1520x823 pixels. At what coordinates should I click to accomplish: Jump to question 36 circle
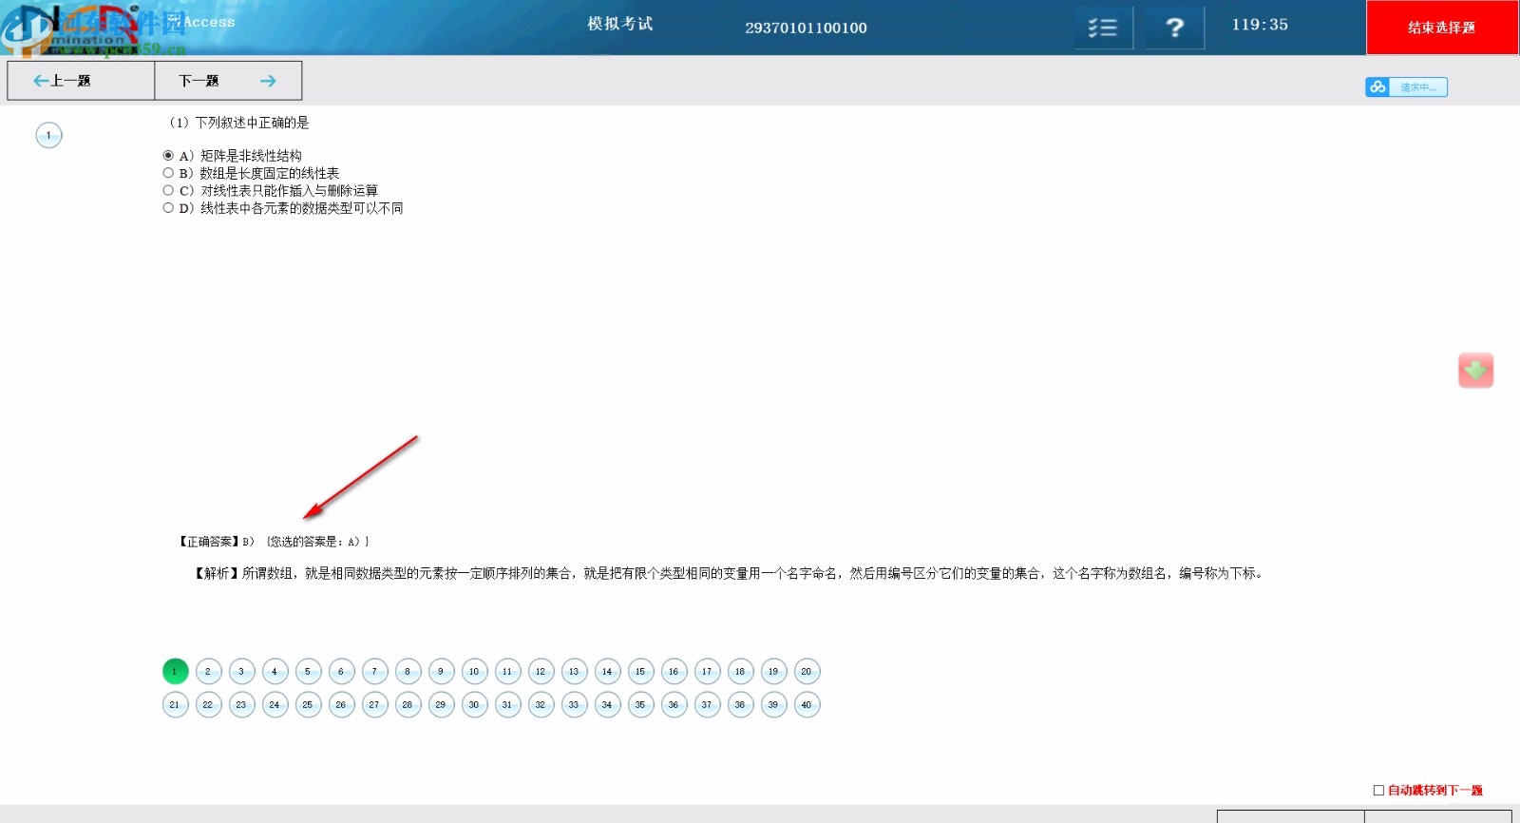point(674,705)
